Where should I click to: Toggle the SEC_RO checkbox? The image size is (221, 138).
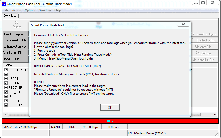pos(6,92)
